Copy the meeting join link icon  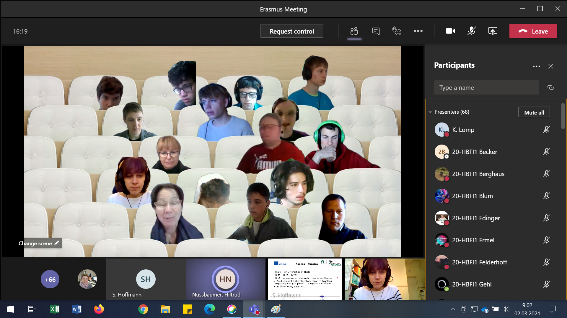pos(550,87)
